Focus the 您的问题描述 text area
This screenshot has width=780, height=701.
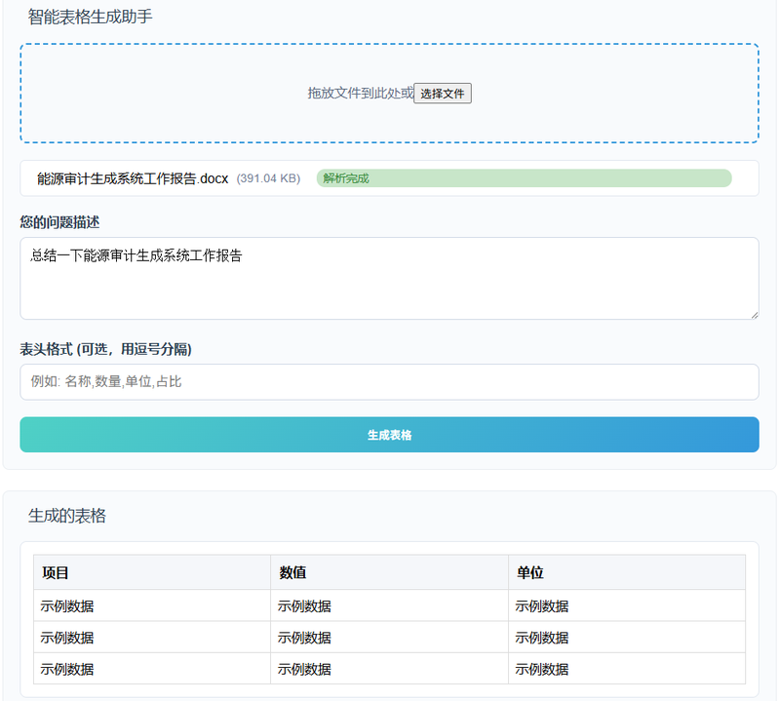click(x=389, y=278)
